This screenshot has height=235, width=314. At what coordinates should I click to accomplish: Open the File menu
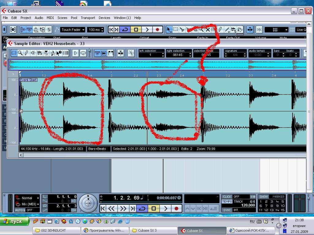pyautogui.click(x=5, y=18)
